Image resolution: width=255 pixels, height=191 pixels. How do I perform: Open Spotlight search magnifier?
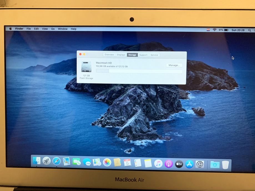click(249, 30)
